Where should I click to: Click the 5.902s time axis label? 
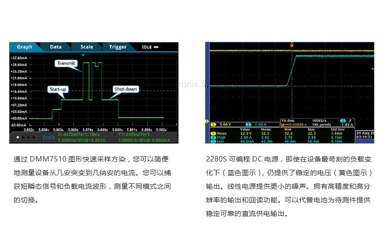tap(161, 130)
